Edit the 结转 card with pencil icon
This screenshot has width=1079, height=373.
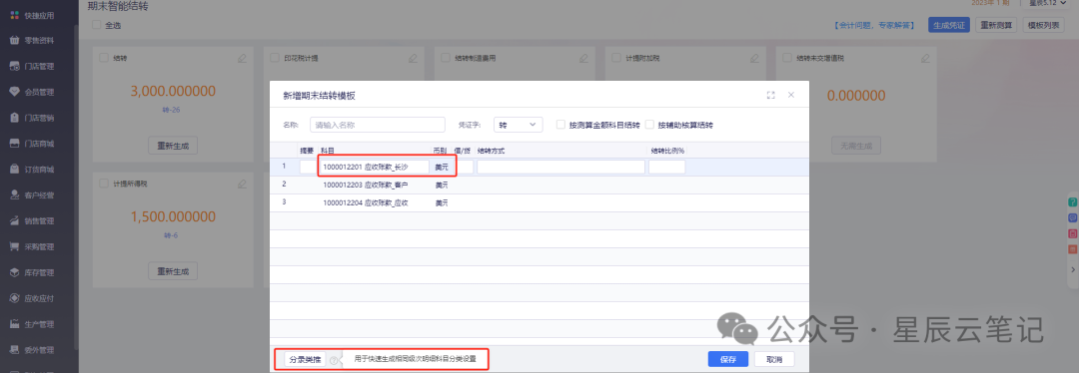tap(242, 59)
